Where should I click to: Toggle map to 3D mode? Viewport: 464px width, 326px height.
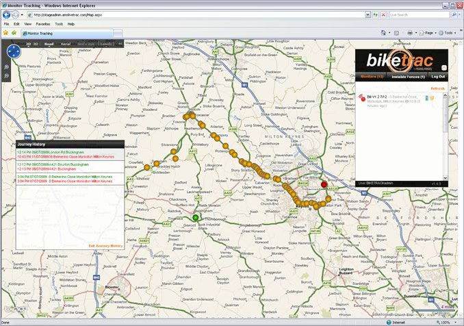click(36, 43)
